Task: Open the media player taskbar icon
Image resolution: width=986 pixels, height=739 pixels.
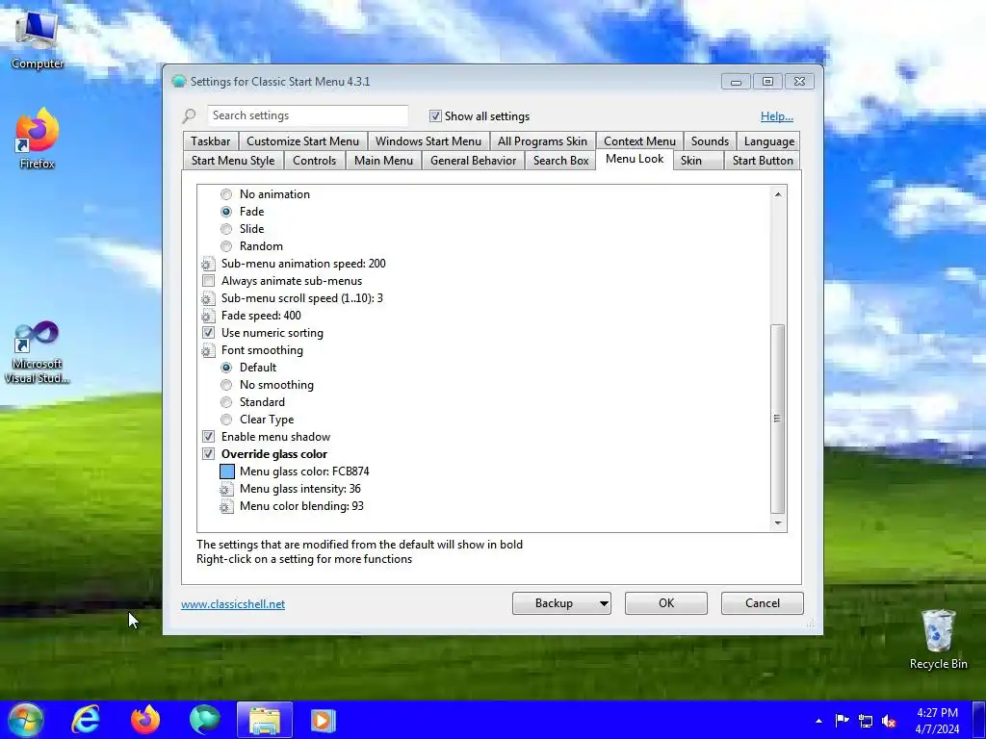Action: tap(324, 720)
